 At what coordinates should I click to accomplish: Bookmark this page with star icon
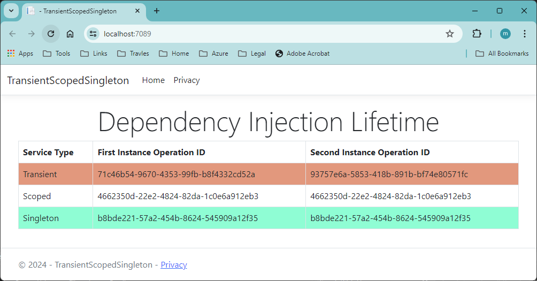pos(450,34)
